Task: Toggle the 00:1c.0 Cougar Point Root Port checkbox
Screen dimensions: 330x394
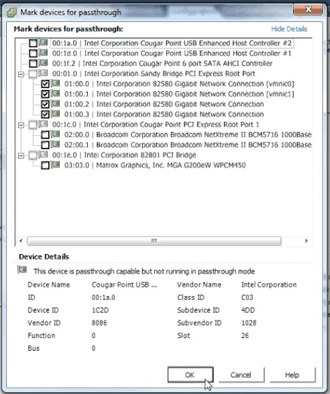Action: 33,124
